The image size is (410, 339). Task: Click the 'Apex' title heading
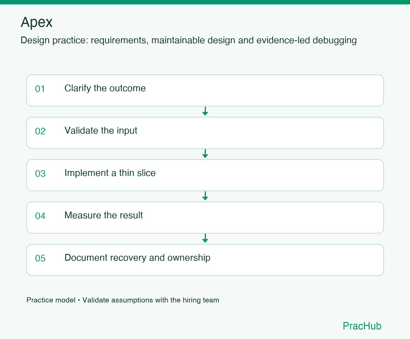pos(37,22)
